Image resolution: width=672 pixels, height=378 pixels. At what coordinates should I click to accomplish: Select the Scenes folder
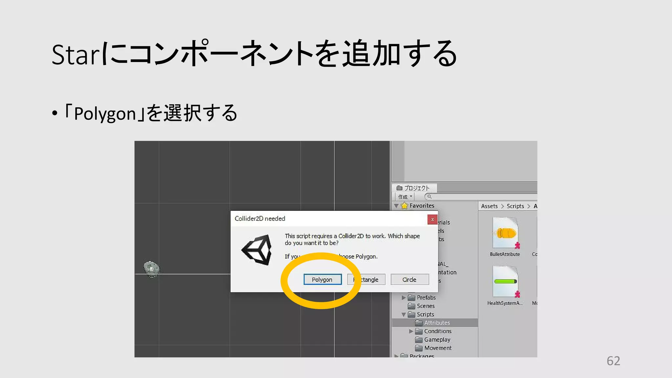click(x=425, y=306)
